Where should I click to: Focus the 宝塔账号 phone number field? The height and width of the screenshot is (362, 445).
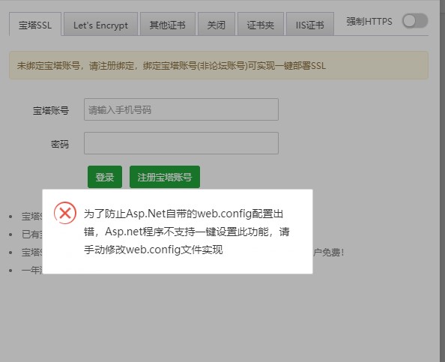point(181,109)
